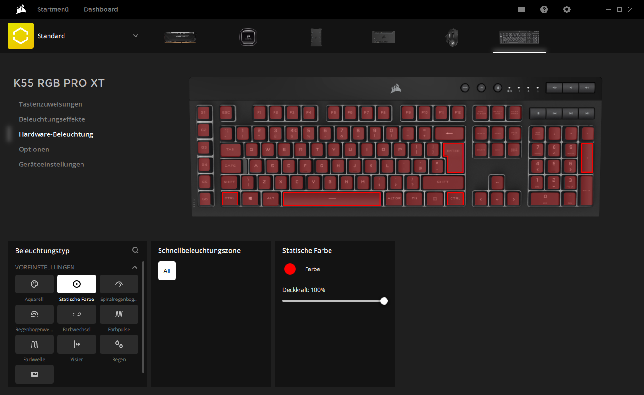Click the K55 RGB PRO XT title
This screenshot has width=644, height=395.
(x=59, y=83)
